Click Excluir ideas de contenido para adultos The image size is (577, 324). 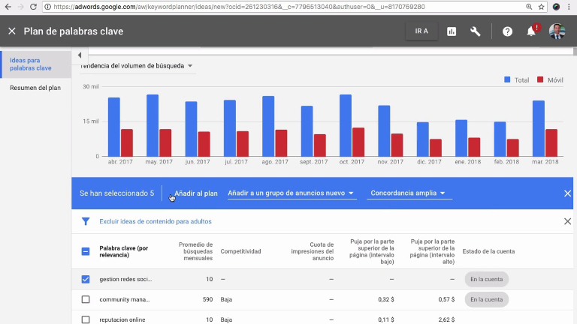tap(156, 221)
